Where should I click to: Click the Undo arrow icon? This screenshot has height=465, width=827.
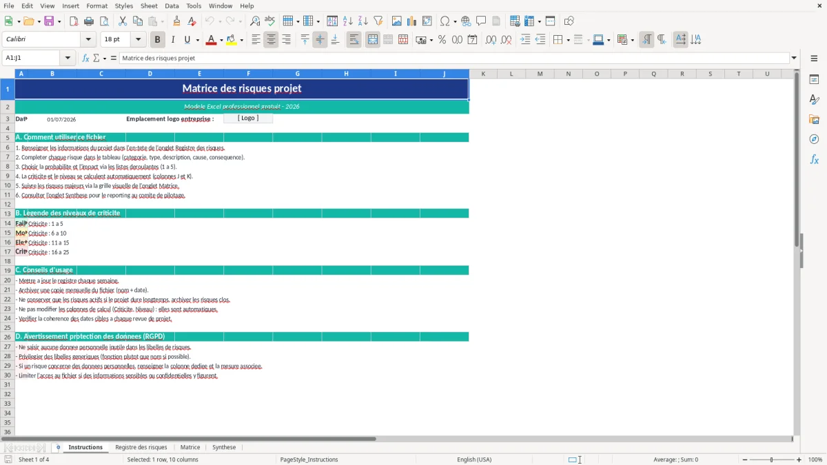pyautogui.click(x=210, y=21)
